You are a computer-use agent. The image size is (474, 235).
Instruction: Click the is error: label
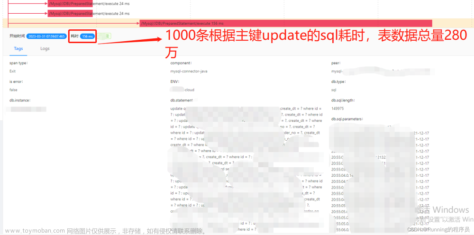coord(17,81)
